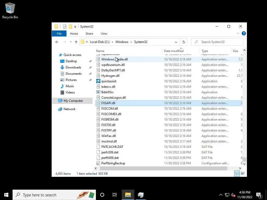Click the vertical scrollbar up arrow
This screenshot has width=267, height=200.
pos(244,50)
